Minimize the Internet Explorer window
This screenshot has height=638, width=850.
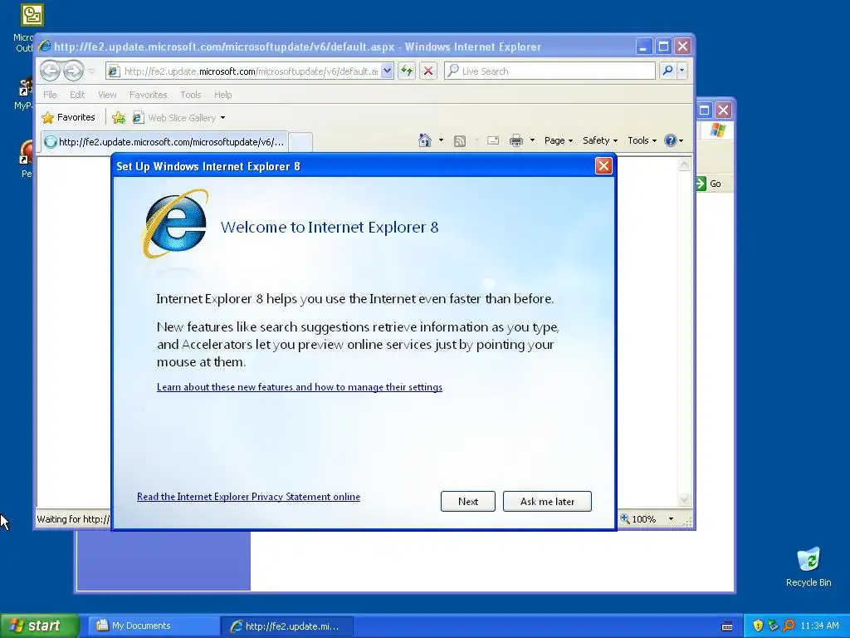(643, 47)
